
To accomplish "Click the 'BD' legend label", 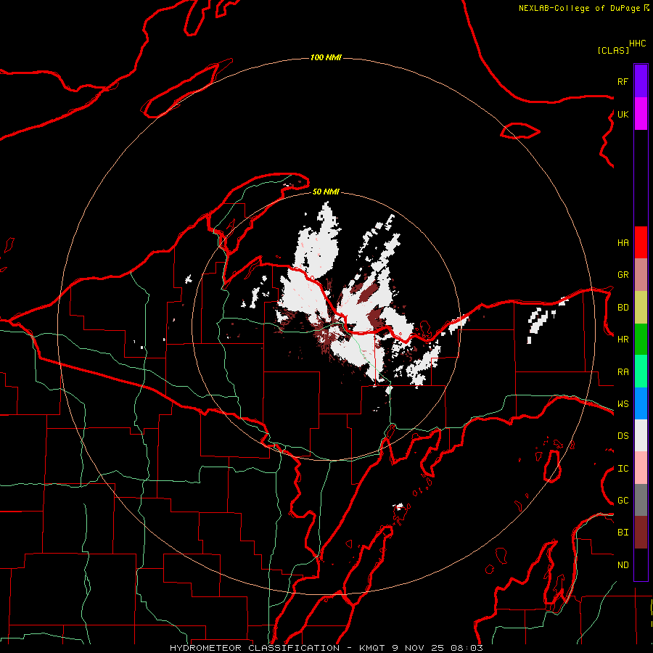I will [623, 308].
